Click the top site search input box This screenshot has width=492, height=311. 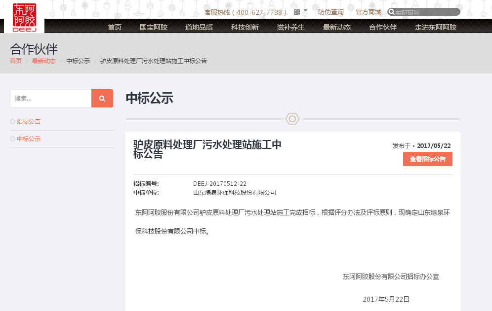pyautogui.click(x=427, y=11)
